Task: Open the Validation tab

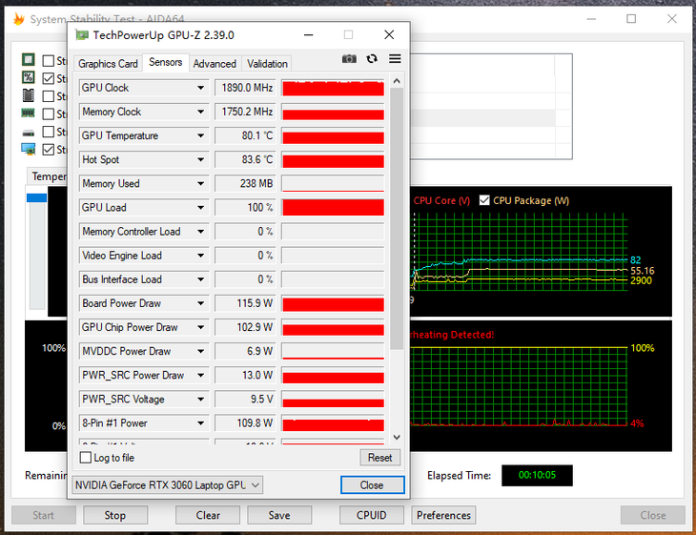Action: click(267, 64)
